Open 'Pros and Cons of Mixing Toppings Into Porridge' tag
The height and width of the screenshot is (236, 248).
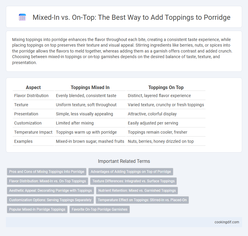(x=47, y=172)
